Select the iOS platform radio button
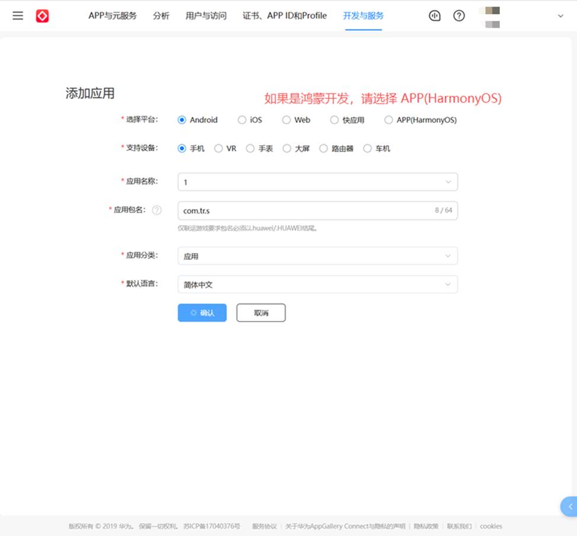 [242, 120]
